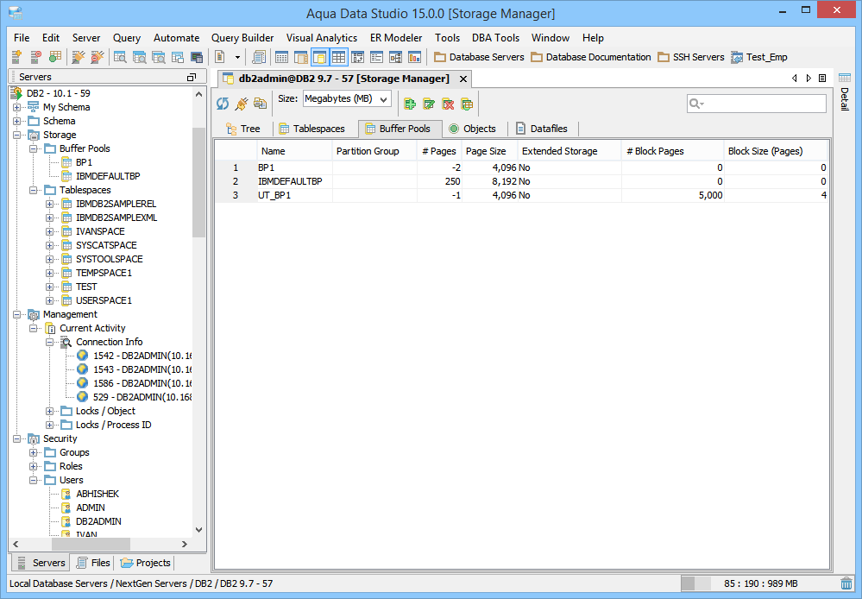Expand the Locks / Object folder
The image size is (862, 599).
click(x=49, y=412)
